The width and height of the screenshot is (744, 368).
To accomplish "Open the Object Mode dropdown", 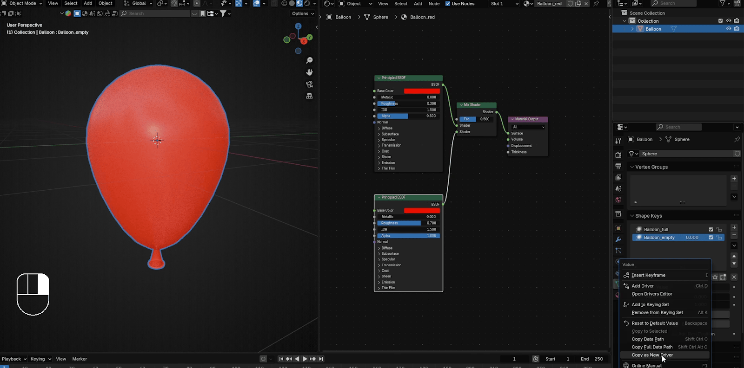I will click(x=22, y=4).
